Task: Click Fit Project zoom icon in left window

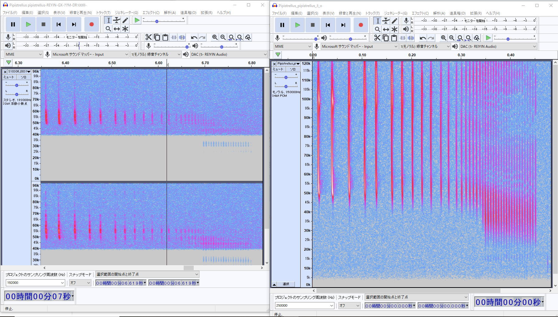Action: click(x=240, y=37)
